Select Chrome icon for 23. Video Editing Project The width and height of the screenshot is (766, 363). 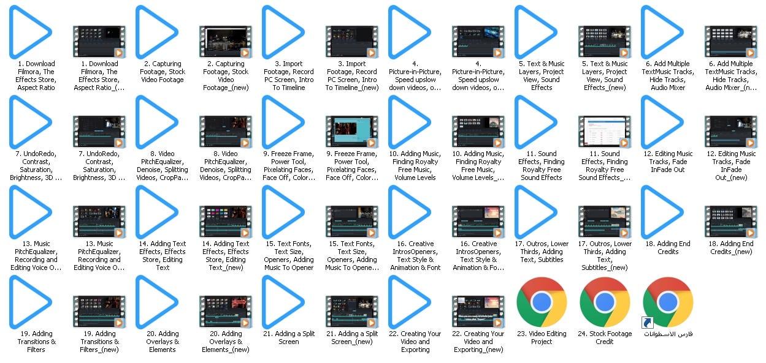click(542, 302)
